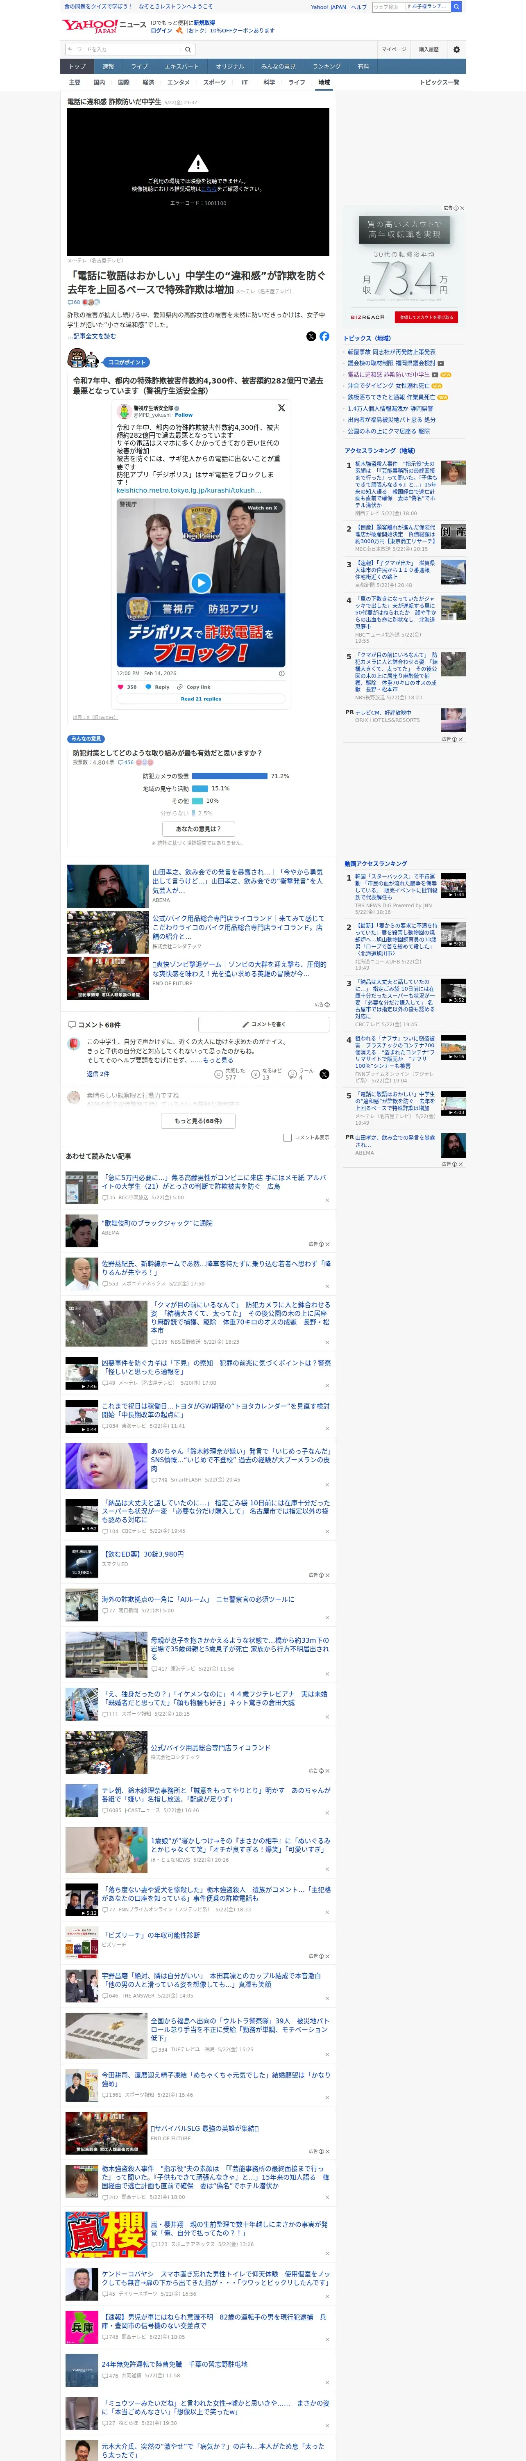
Task: Toggle the コメント非表示 checkbox
Action: pyautogui.click(x=287, y=1138)
